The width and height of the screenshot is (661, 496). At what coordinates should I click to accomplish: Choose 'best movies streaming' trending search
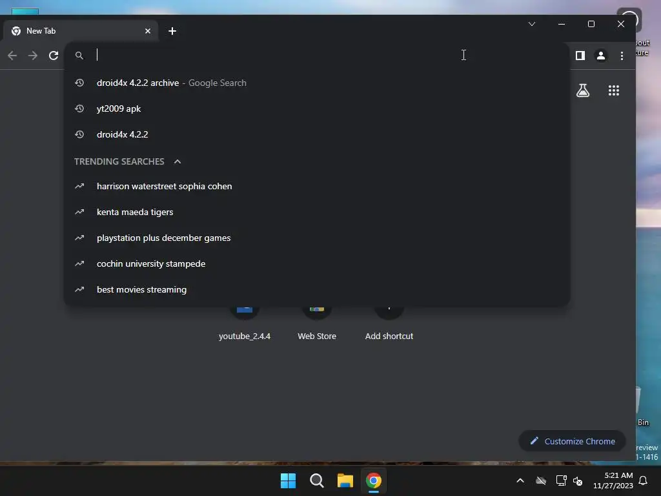point(317,289)
